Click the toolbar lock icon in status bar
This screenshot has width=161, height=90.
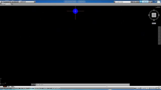click(153, 88)
